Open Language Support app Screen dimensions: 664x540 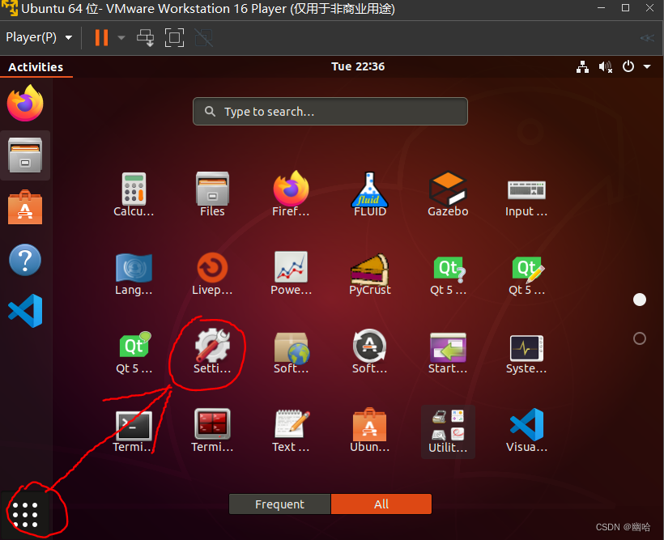tap(134, 273)
